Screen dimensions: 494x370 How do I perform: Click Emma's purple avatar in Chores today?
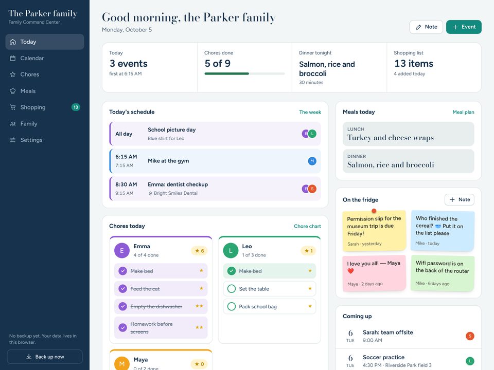122,251
